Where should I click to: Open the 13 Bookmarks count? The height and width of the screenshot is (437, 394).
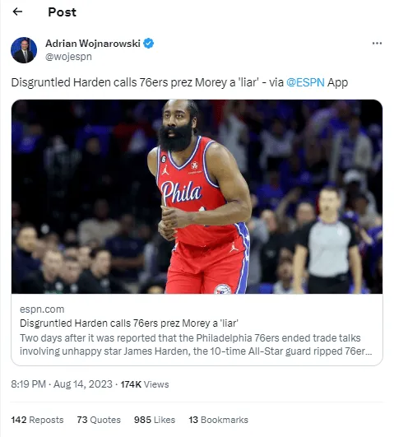(219, 420)
